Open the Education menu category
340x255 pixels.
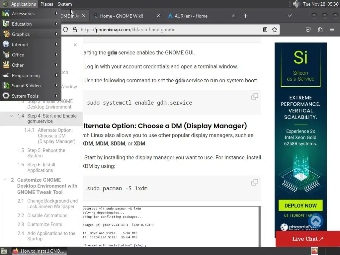[31, 24]
